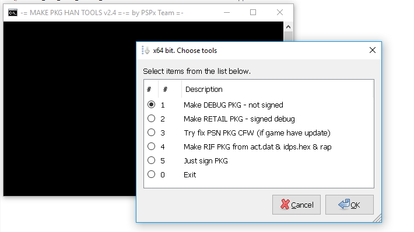
Task: Select radio option 1 Make DEBUG PKG
Action: coord(151,105)
